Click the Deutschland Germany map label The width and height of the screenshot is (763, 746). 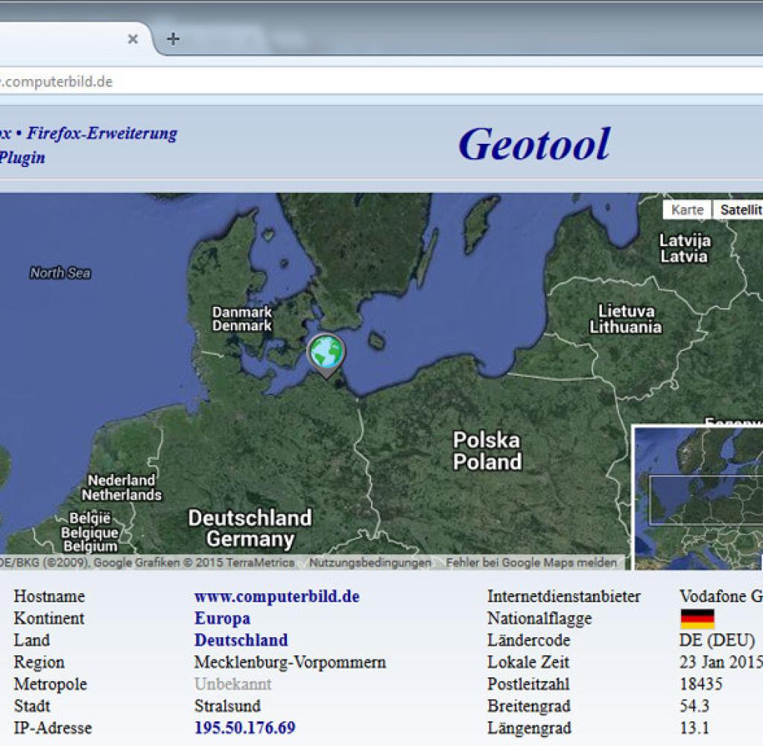(x=250, y=528)
